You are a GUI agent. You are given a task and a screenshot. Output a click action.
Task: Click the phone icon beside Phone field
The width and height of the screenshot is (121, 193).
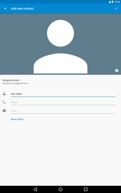4,102
